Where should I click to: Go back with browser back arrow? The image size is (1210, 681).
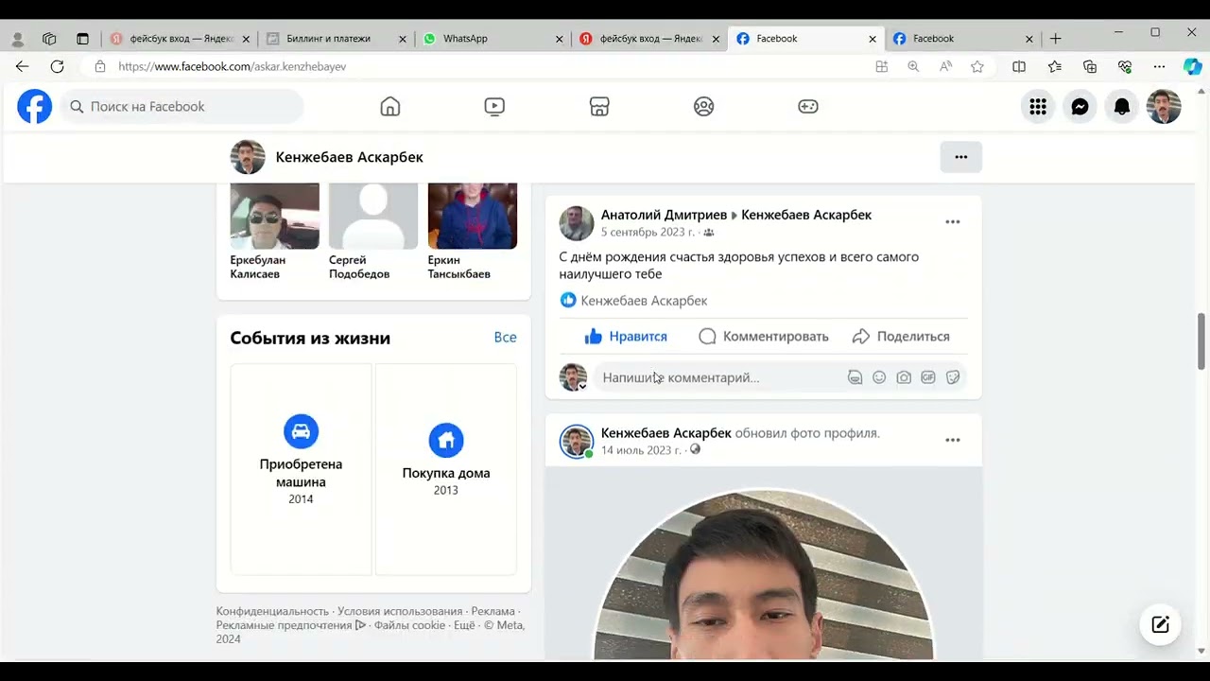[23, 67]
